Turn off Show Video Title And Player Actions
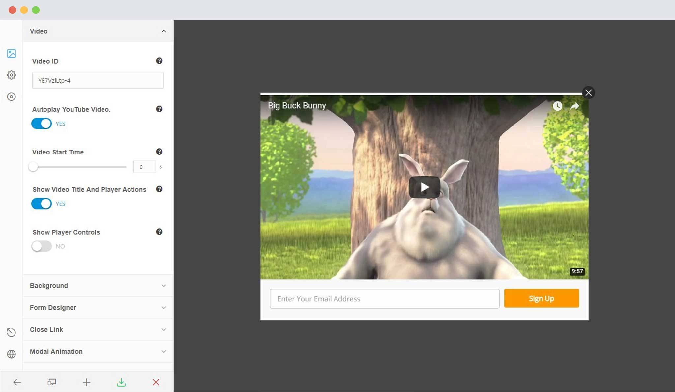The height and width of the screenshot is (392, 675). pos(42,204)
